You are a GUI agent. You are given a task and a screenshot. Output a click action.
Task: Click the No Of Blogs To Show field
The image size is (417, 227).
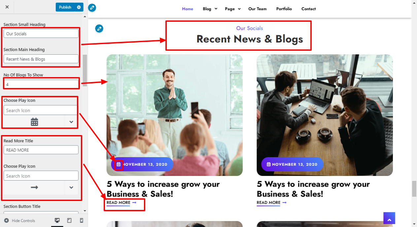(x=41, y=84)
